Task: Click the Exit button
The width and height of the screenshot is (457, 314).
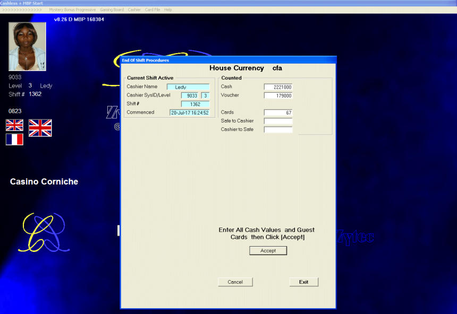Action: 303,282
